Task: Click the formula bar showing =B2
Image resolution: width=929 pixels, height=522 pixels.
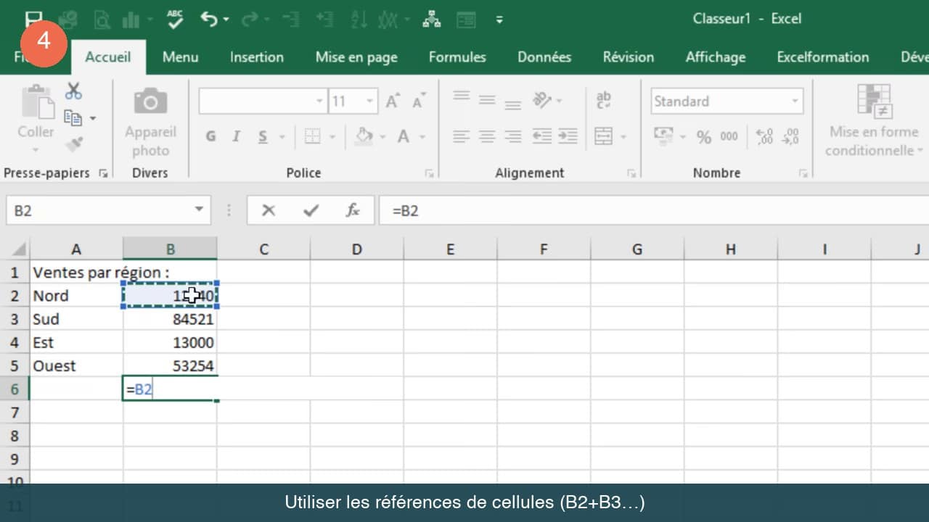Action: [x=653, y=210]
